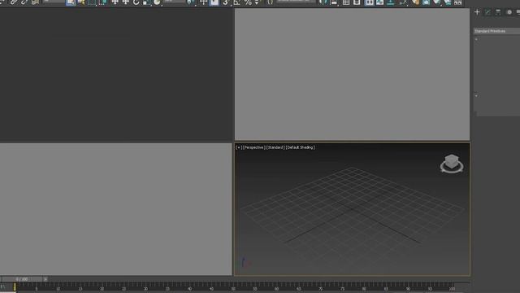The image size is (520, 293).
Task: Expand the Object Type rollout arrow
Action: [476, 39]
